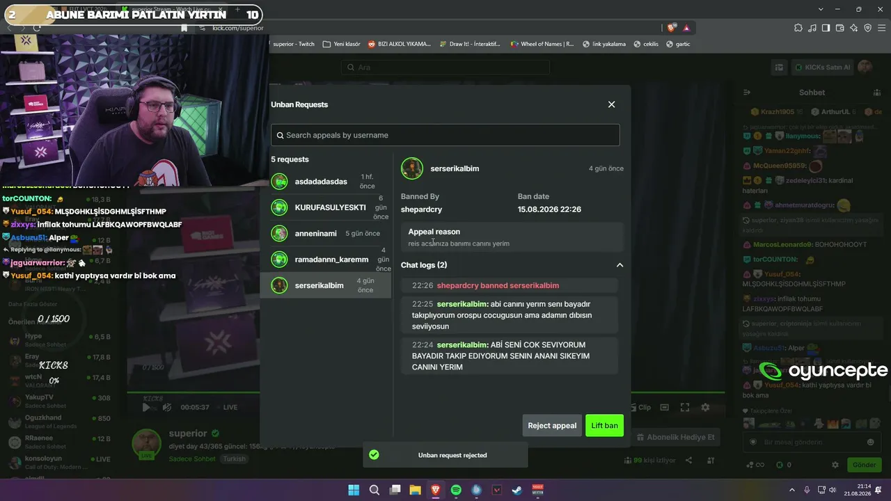Open the Brave main menu hamburger
Image resolution: width=891 pixels, height=501 pixels.
coord(881,28)
